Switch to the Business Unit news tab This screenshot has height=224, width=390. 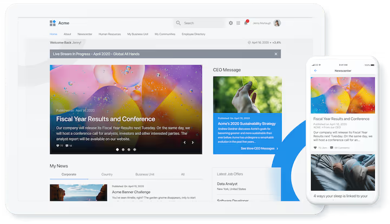pos(145,174)
